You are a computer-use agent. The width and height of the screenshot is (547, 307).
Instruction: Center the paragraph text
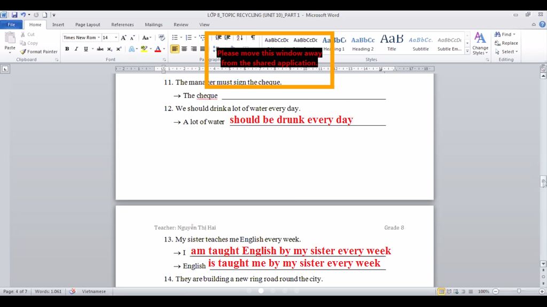tap(184, 49)
